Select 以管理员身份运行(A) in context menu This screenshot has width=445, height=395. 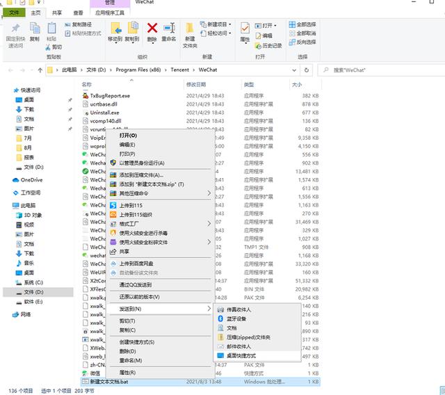click(x=161, y=163)
